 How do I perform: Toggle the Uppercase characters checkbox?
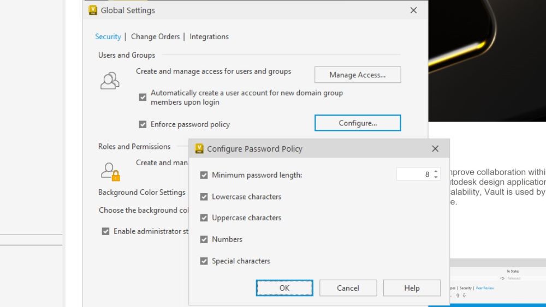point(204,218)
